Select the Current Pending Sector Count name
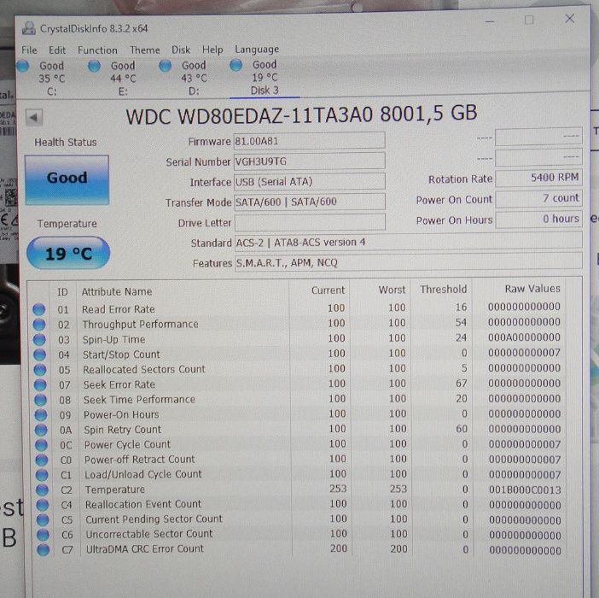599x598 pixels. tap(154, 519)
